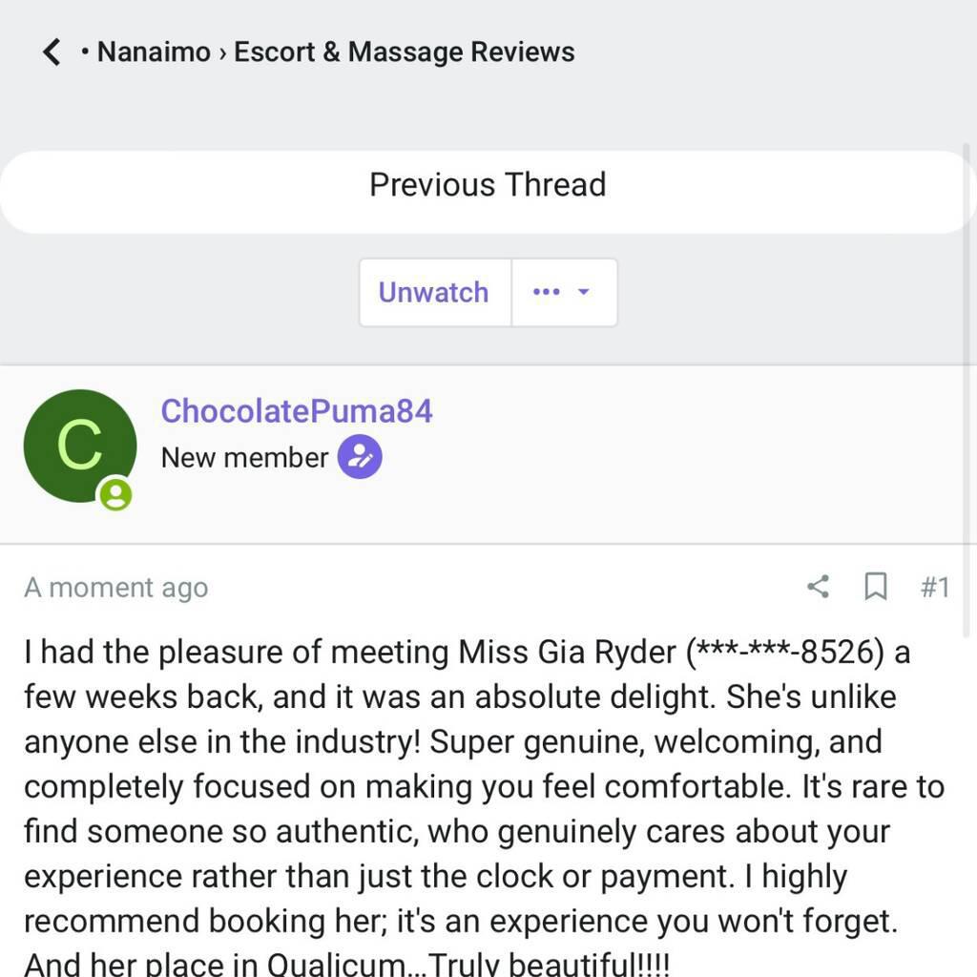Screen dimensions: 977x977
Task: Click the green online status indicator
Action: [x=116, y=494]
